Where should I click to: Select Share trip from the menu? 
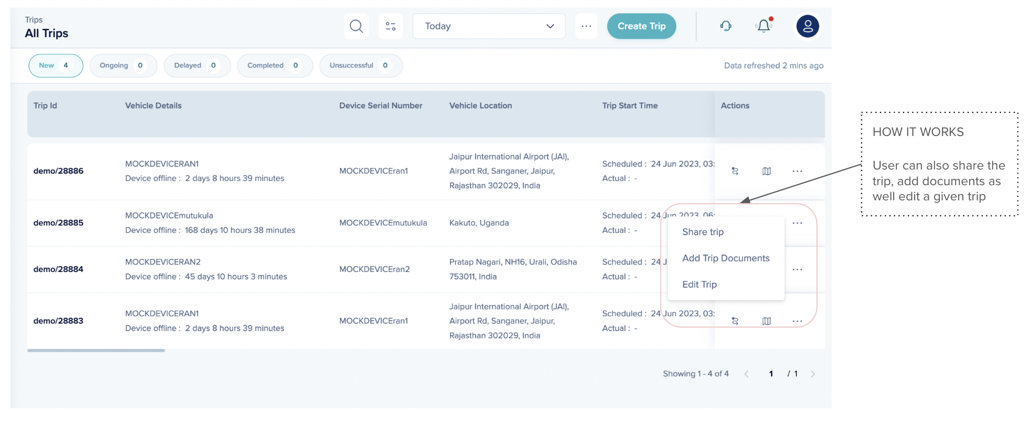702,232
